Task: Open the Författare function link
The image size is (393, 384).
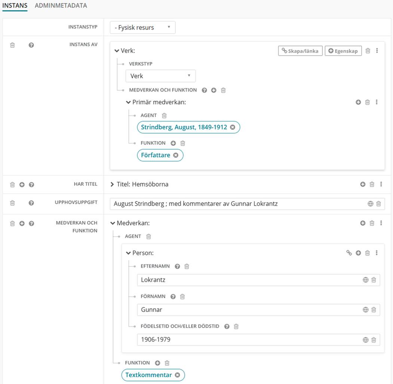Action: [x=156, y=155]
